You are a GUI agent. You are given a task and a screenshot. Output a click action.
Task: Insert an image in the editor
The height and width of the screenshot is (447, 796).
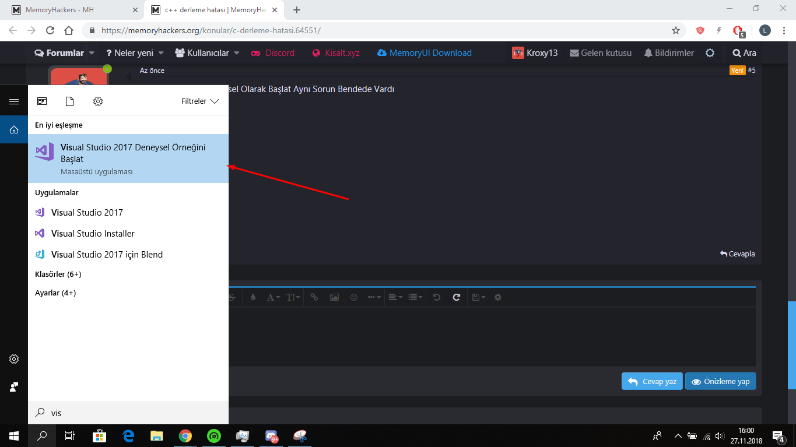point(334,297)
